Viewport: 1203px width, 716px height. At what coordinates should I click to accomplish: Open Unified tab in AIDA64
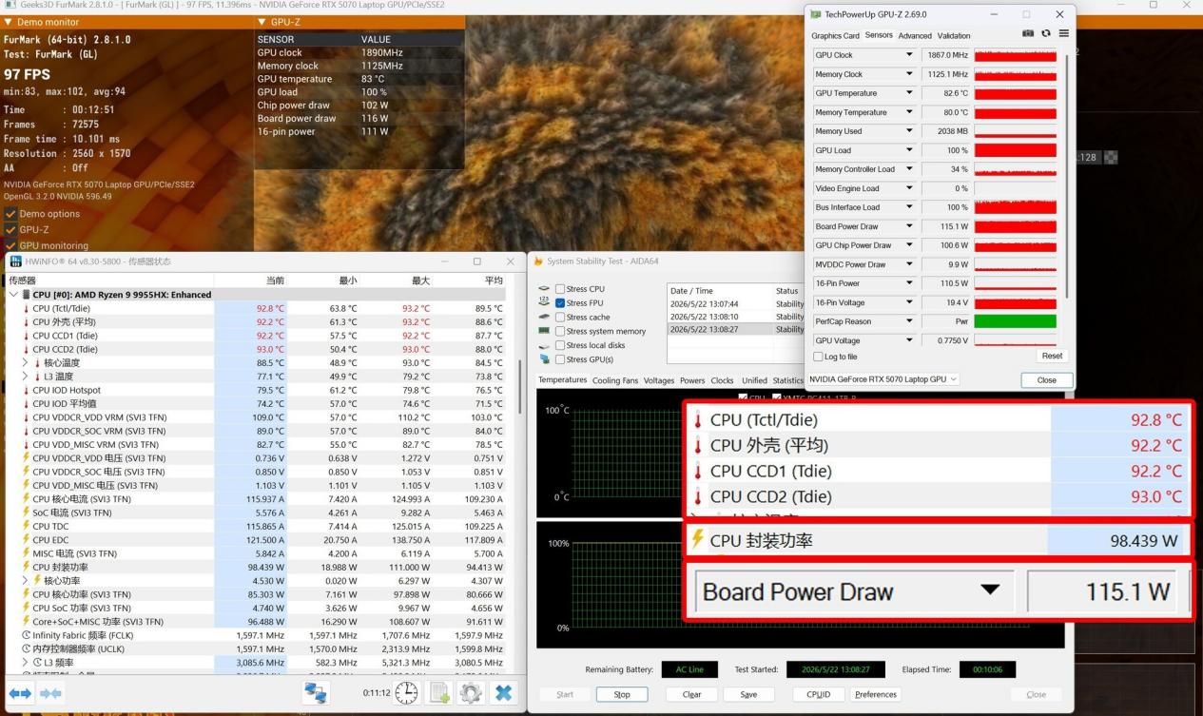coord(754,380)
